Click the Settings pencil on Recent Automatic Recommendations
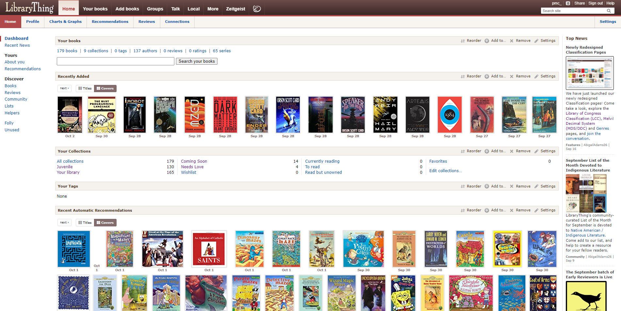 pyautogui.click(x=536, y=210)
